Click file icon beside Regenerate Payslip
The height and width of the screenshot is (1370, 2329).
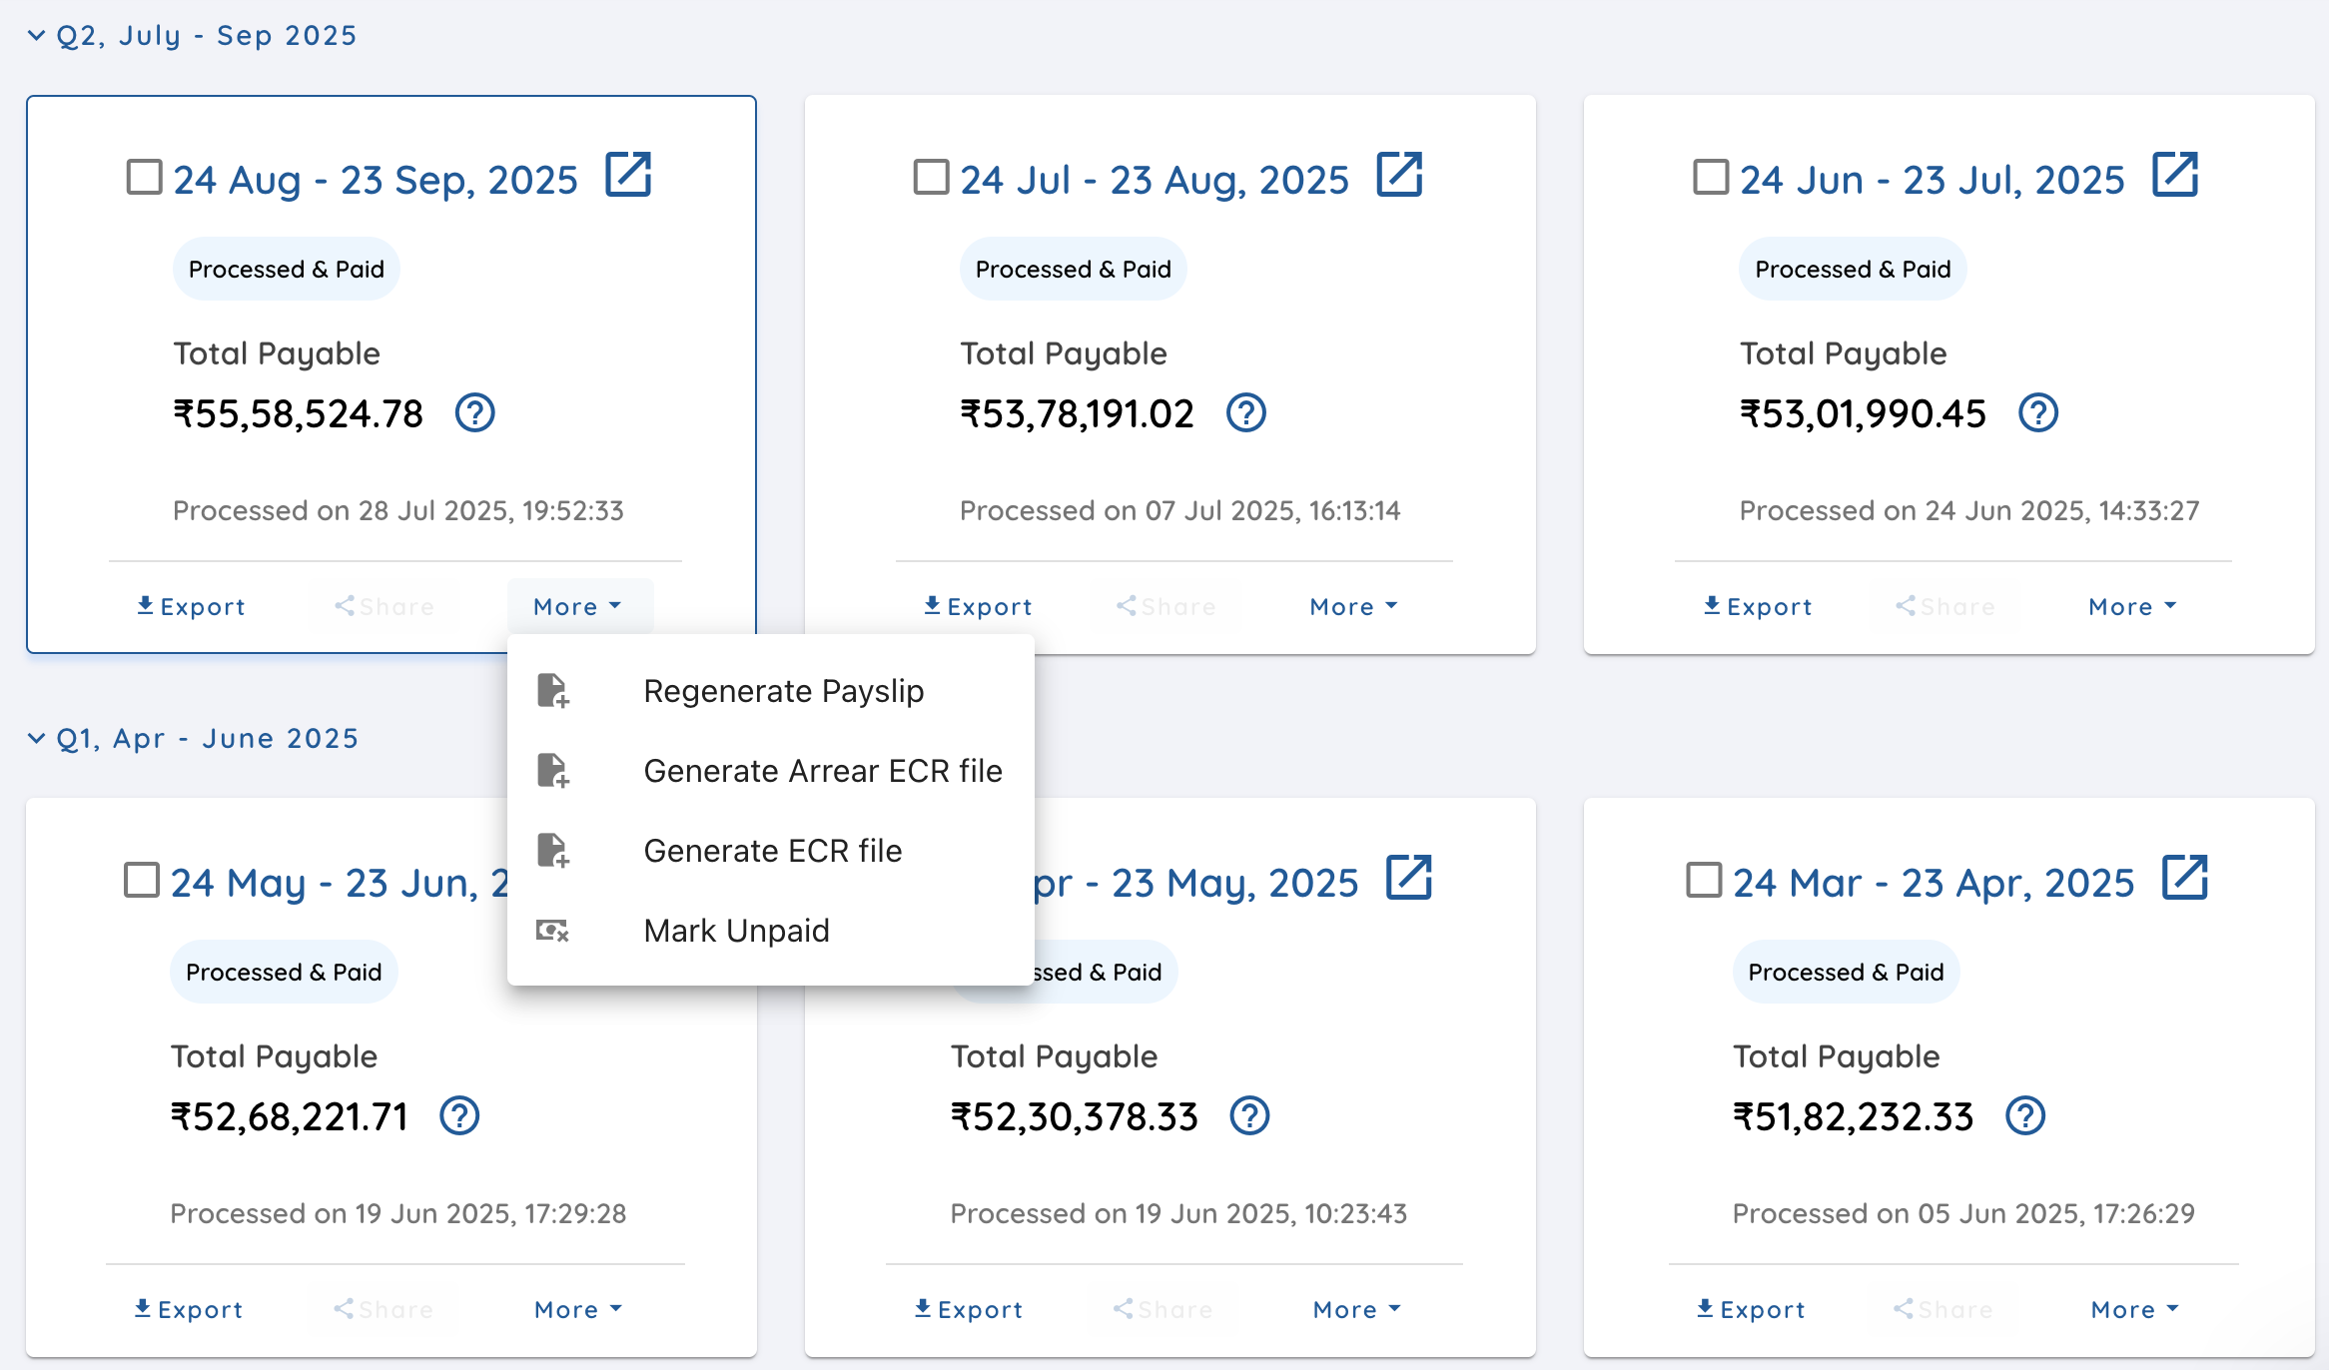pyautogui.click(x=552, y=691)
